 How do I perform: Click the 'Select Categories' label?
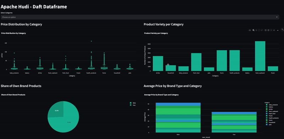point(6,13)
